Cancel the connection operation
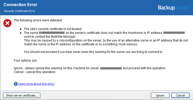Image resolution: width=193 pixels, height=100 pixels. tap(180, 95)
